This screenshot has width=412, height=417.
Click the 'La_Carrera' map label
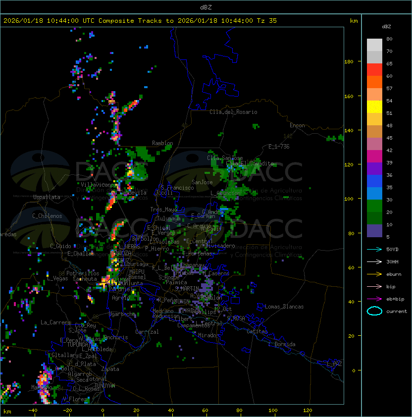56,322
